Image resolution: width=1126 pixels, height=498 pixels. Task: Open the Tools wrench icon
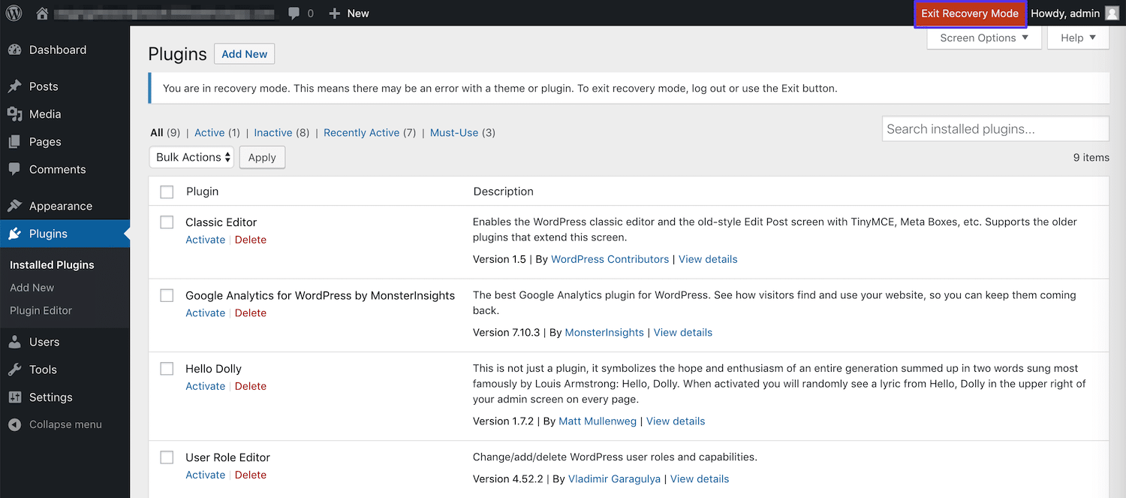(16, 369)
